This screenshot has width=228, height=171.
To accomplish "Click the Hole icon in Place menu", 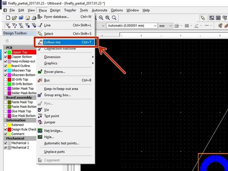I will [40, 137].
